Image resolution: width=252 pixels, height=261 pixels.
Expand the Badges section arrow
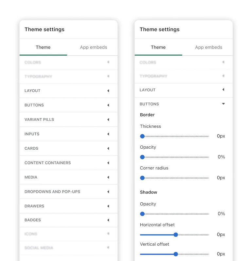coord(108,220)
